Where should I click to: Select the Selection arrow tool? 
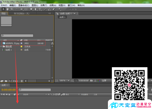[3, 9]
